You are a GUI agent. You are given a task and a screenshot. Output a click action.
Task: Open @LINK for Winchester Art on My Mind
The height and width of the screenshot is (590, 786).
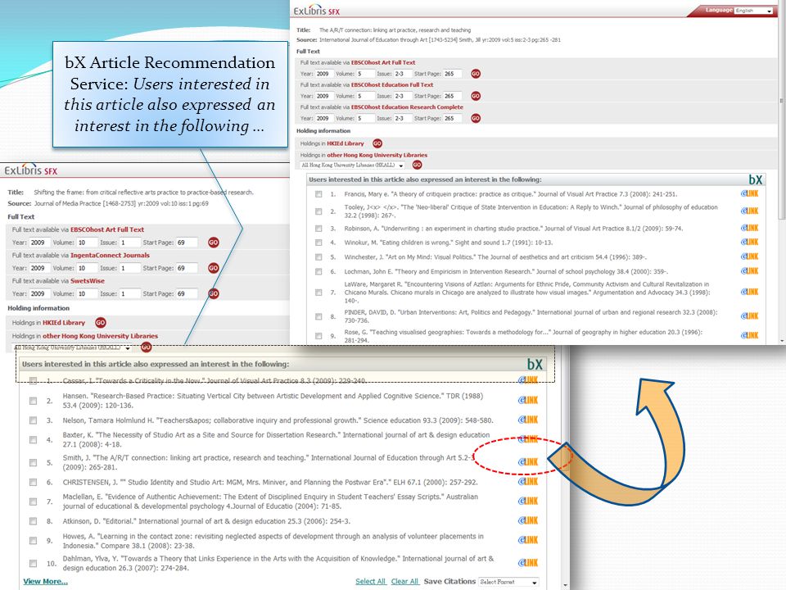[x=749, y=256]
